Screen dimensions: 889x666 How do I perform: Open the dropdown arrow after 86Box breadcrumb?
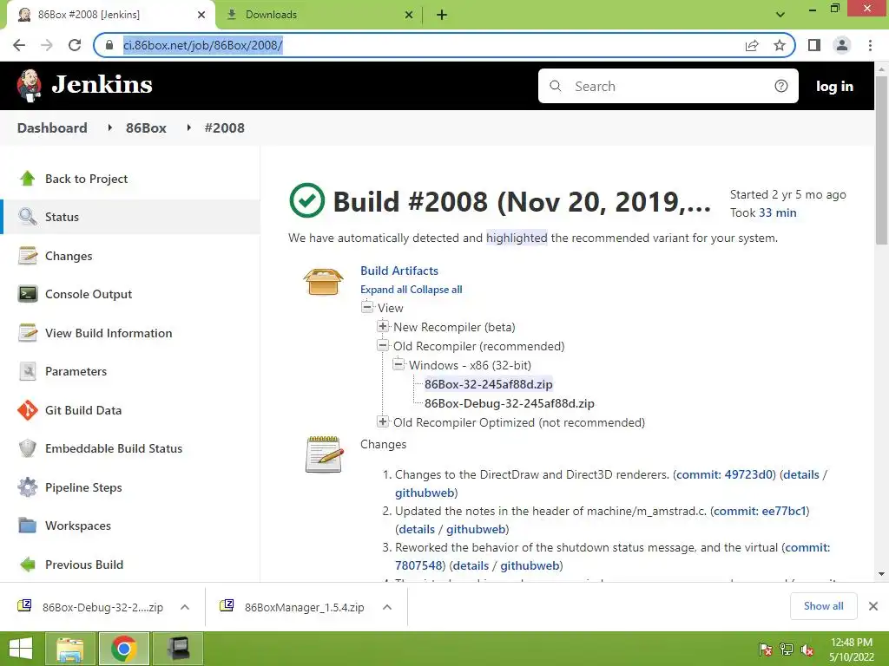click(188, 128)
